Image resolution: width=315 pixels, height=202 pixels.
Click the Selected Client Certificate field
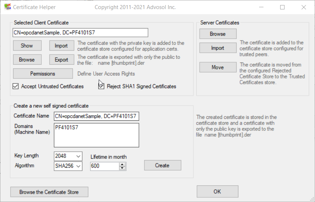point(80,33)
